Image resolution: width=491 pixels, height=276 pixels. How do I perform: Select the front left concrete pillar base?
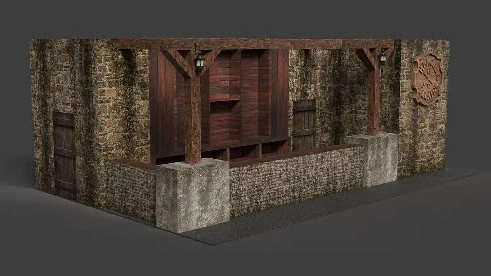pyautogui.click(x=192, y=195)
